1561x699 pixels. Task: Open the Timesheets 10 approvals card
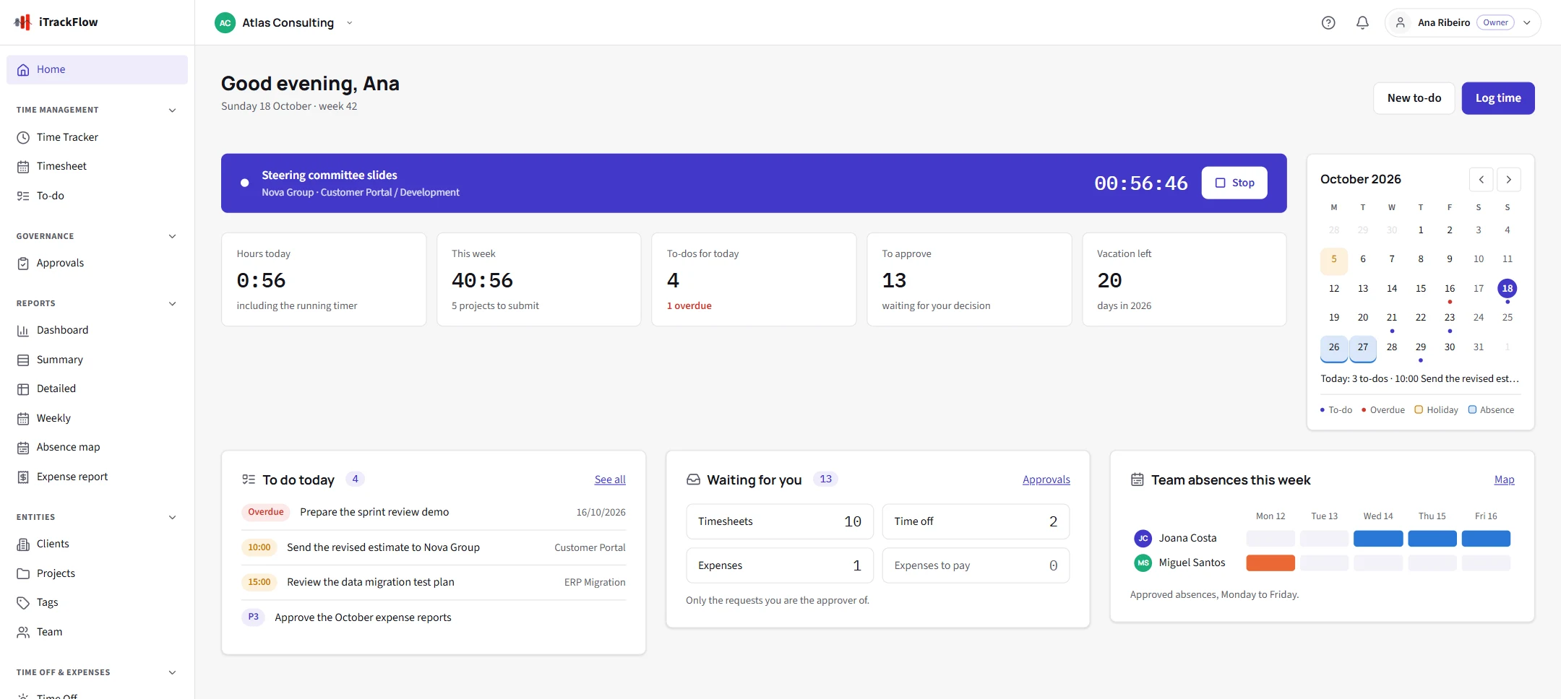click(780, 521)
